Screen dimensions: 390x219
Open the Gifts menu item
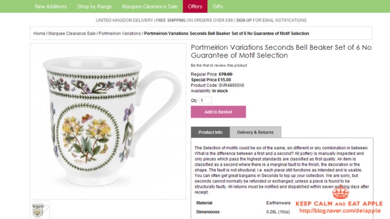(218, 6)
